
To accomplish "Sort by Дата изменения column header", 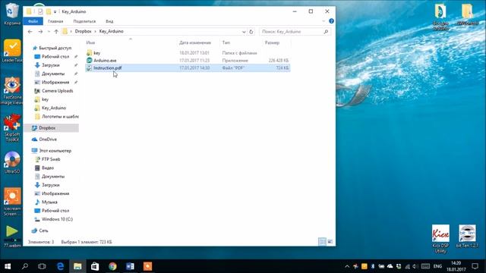I will point(195,42).
